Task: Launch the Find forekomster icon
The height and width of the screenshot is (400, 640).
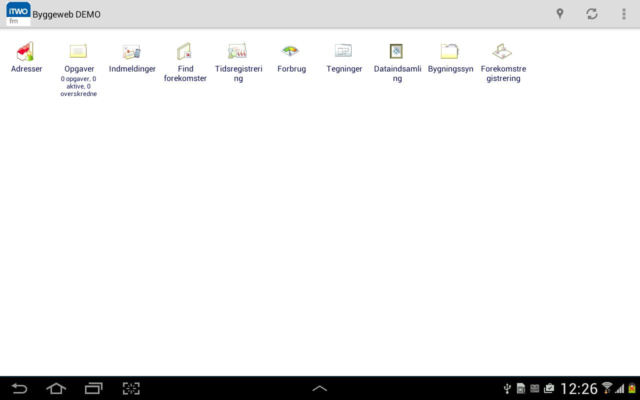Action: 185,51
